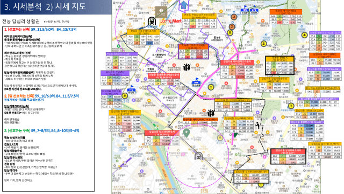
Task: Click the red '답십리동 래미안미드카운티' table header
Action: point(237,63)
